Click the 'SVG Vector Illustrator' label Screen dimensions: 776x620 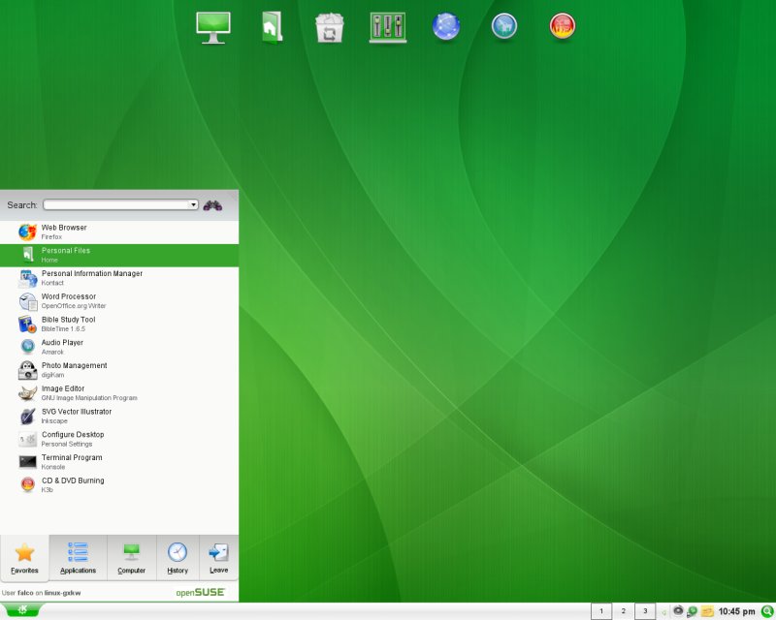pos(77,412)
